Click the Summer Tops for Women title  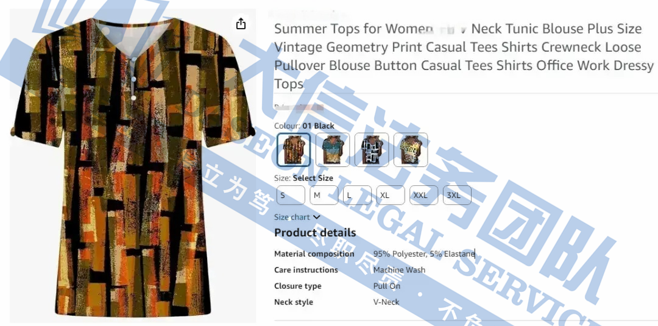tap(464, 56)
